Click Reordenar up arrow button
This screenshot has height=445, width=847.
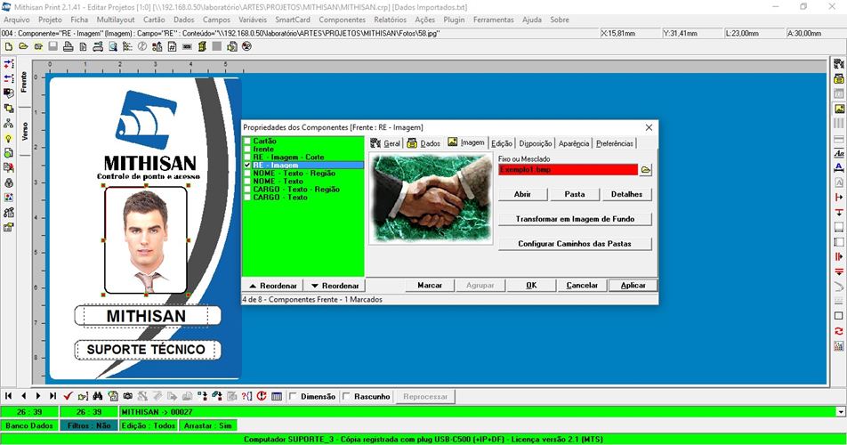tap(271, 285)
